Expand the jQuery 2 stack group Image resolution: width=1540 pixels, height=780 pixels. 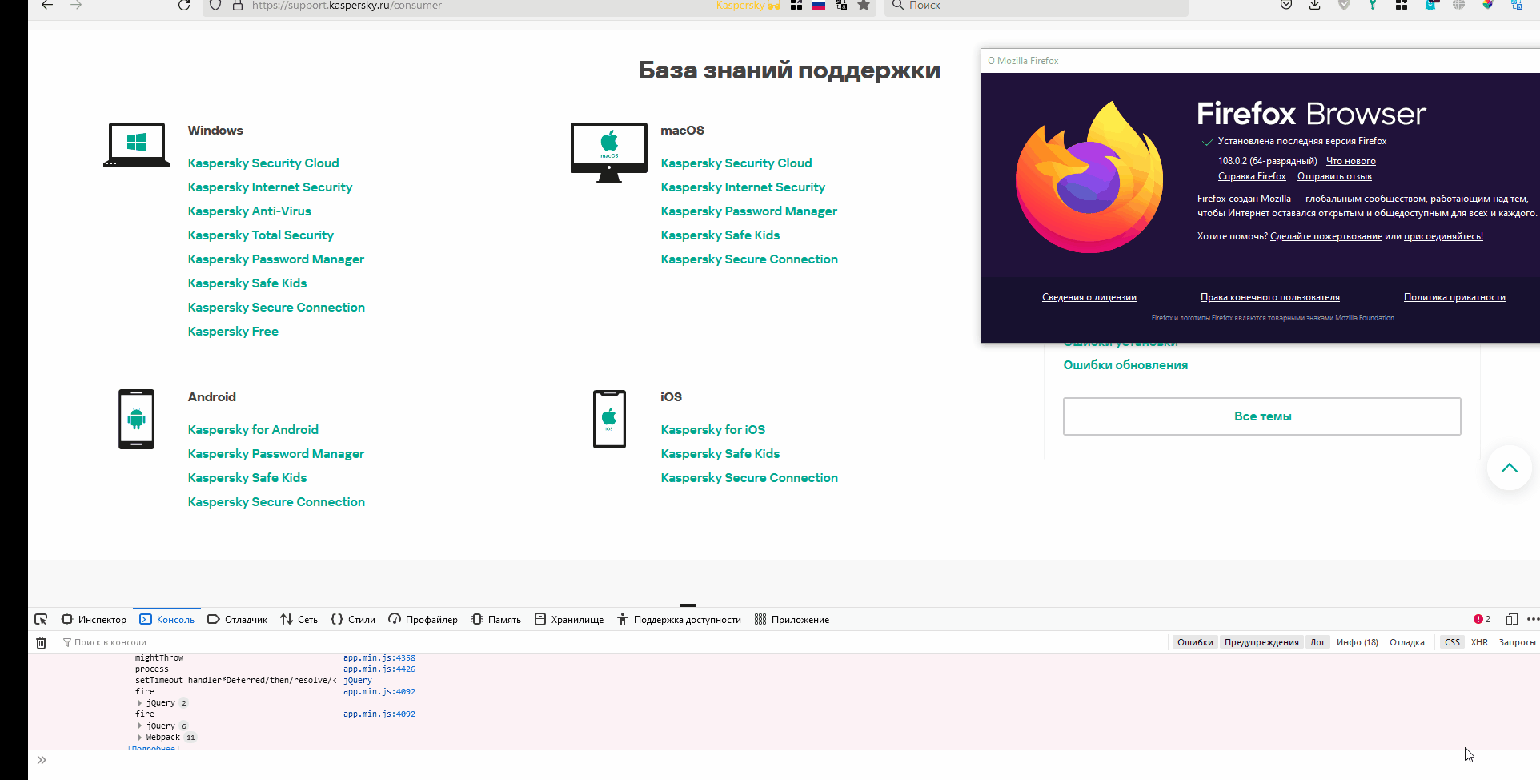point(139,703)
